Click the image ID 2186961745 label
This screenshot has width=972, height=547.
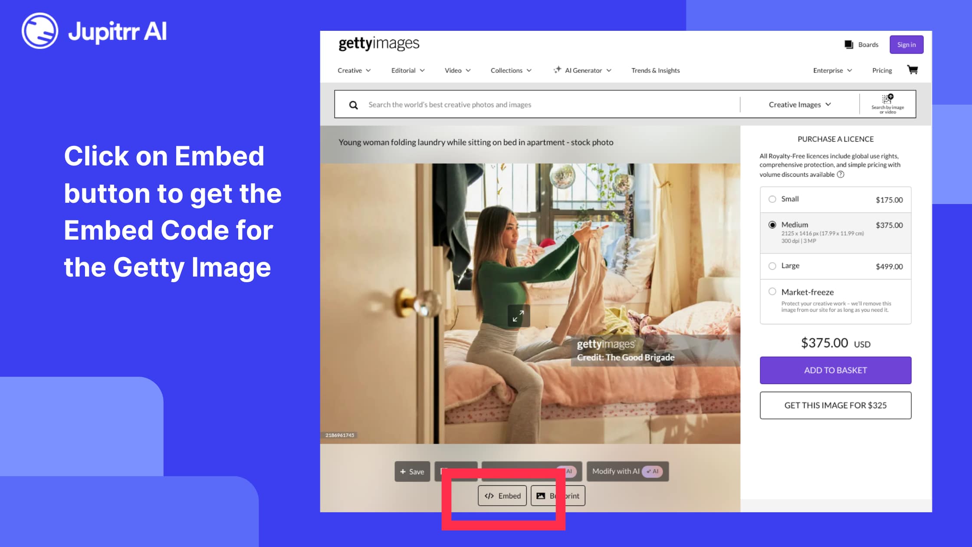[x=340, y=435]
